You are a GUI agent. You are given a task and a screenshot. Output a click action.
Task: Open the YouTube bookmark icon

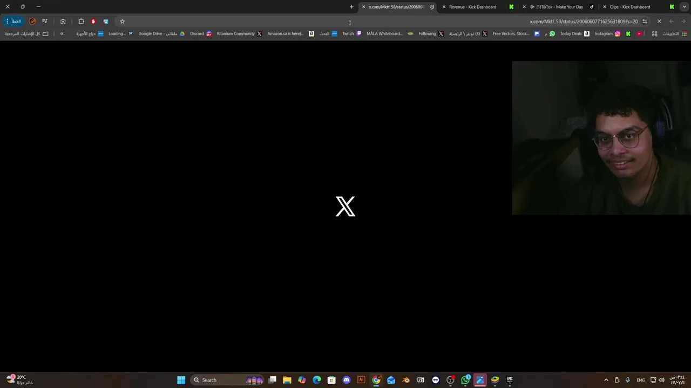point(640,33)
